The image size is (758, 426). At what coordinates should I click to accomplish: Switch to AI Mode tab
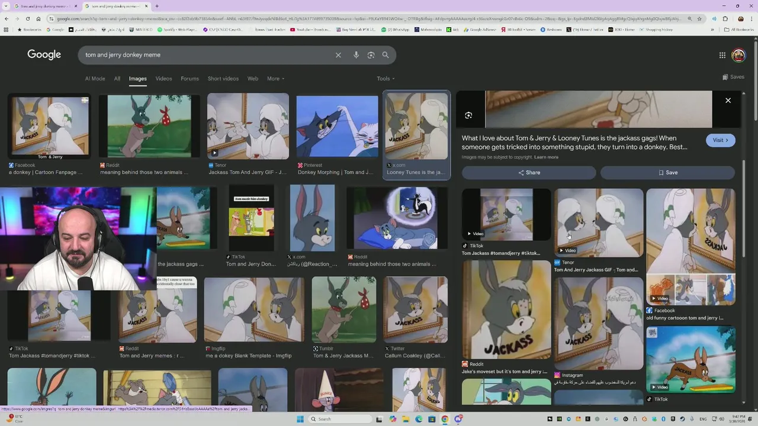95,79
